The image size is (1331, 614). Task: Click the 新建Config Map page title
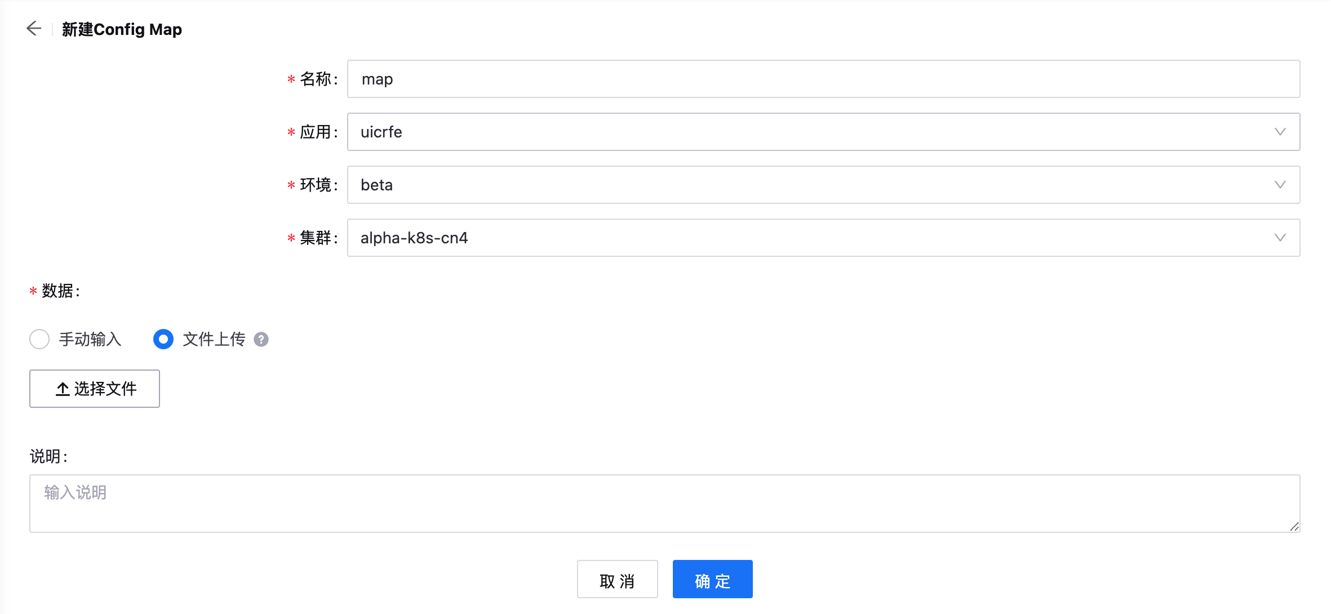[122, 29]
